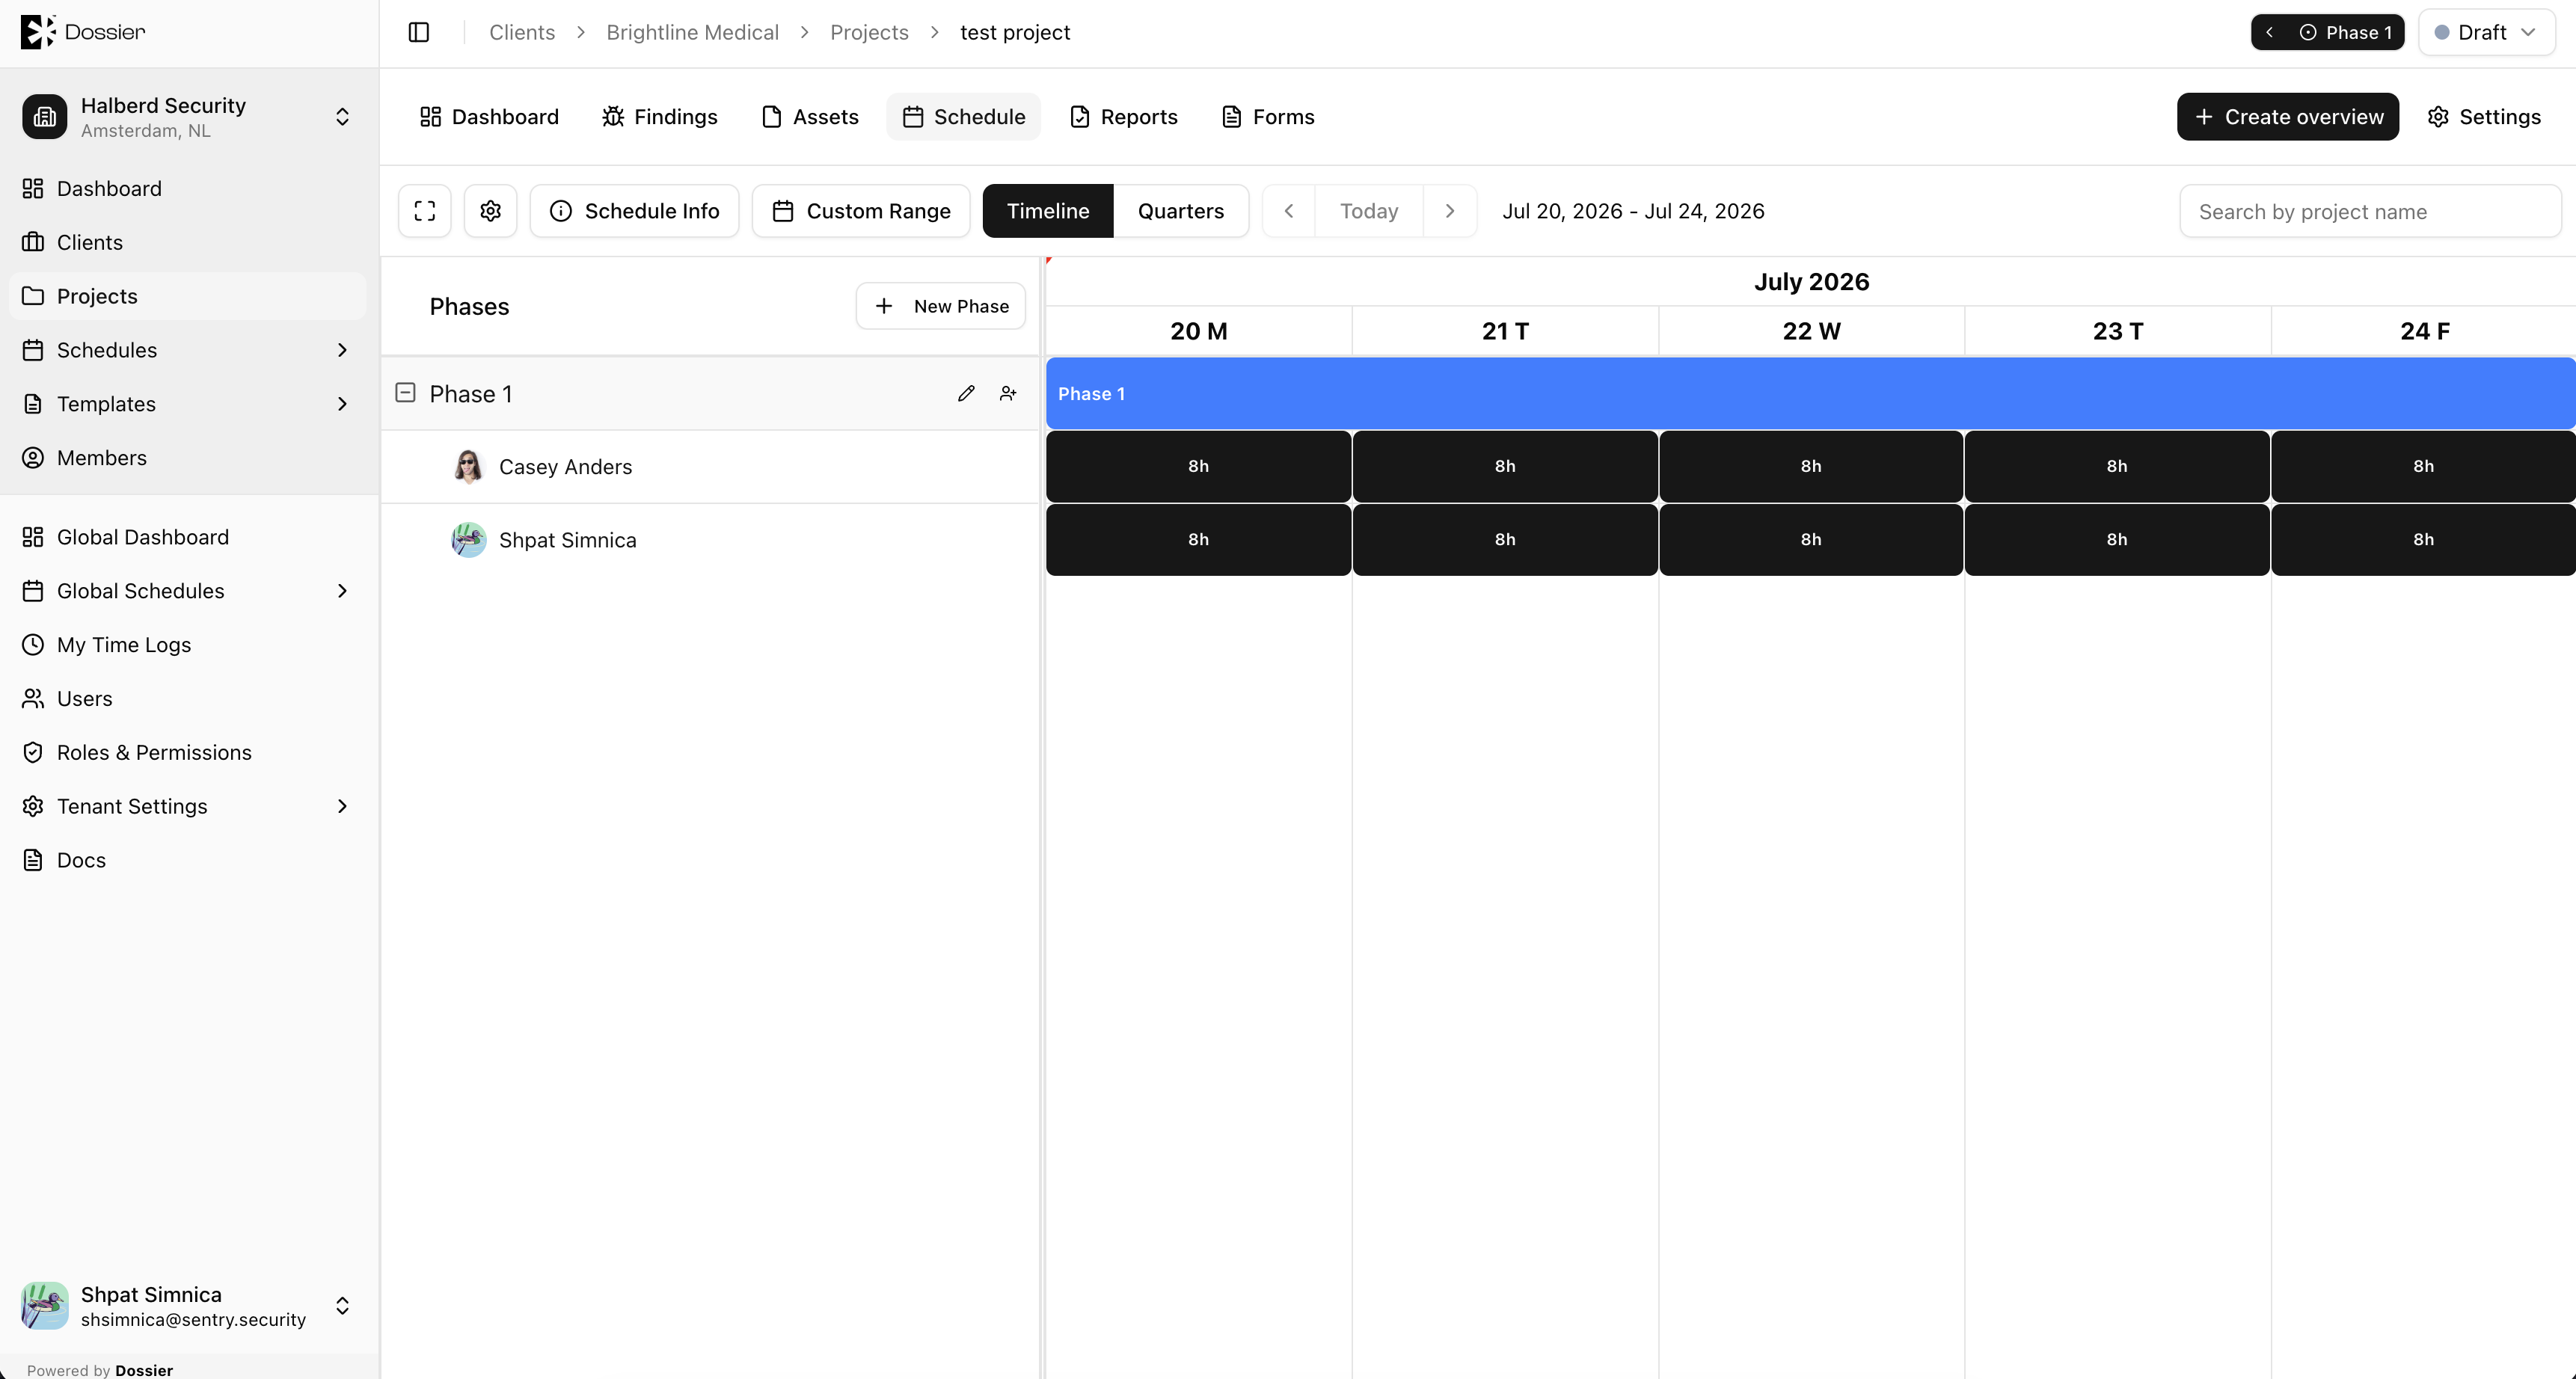Click Brightline Medical breadcrumb
The width and height of the screenshot is (2576, 1379).
click(x=692, y=32)
